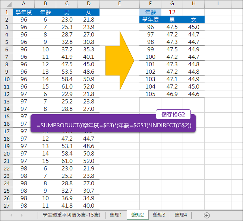This screenshot has width=243, height=221.
Task: Open the 整理1 sheet tab
Action: pyautogui.click(x=116, y=215)
